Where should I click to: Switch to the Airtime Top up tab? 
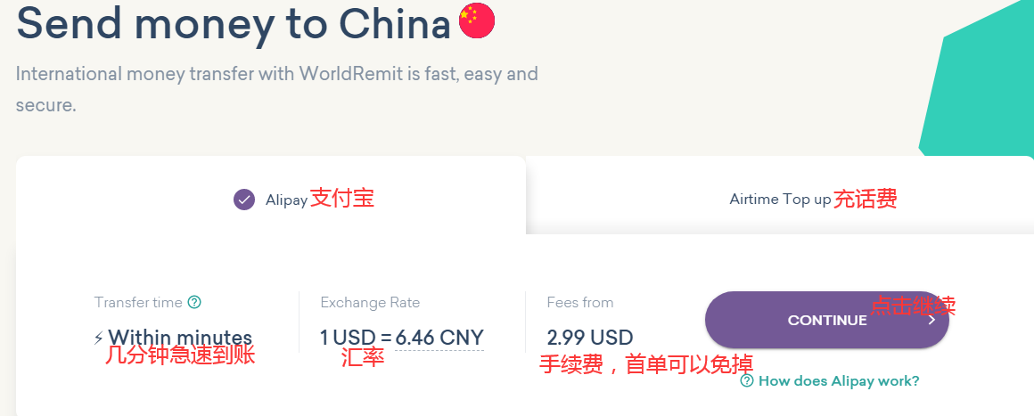(780, 200)
